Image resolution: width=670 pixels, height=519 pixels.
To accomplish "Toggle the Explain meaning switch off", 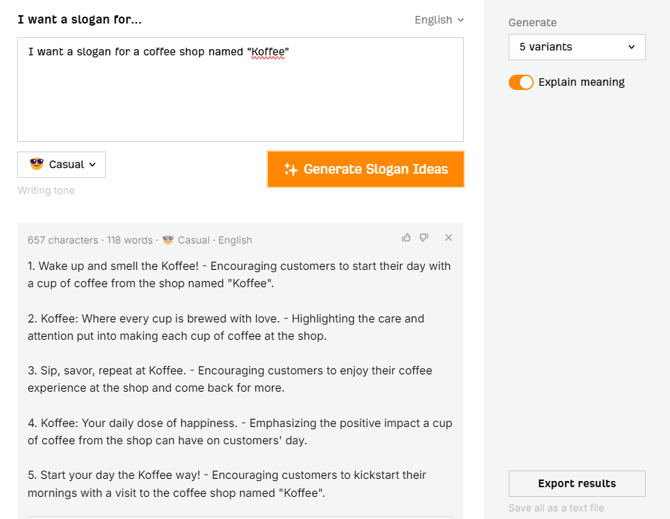I will [521, 82].
